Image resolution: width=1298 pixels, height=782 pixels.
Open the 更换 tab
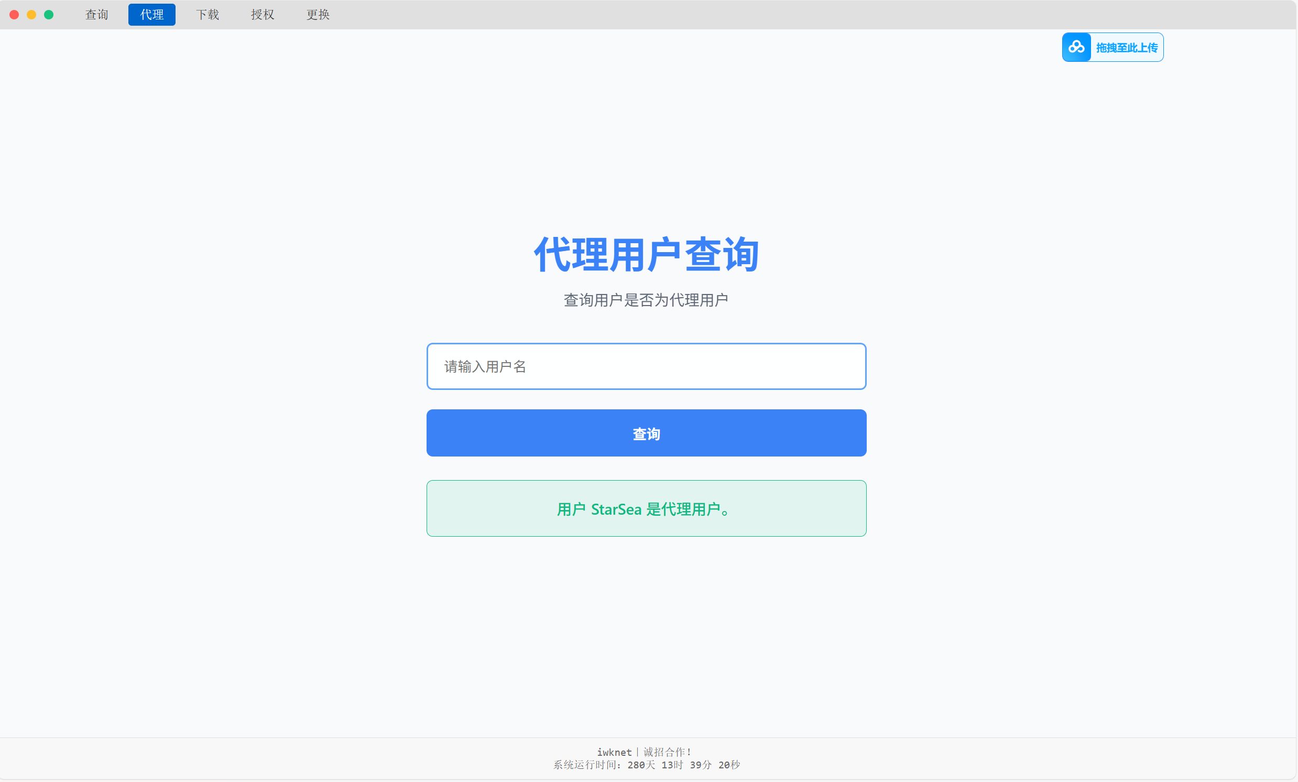pyautogui.click(x=318, y=15)
